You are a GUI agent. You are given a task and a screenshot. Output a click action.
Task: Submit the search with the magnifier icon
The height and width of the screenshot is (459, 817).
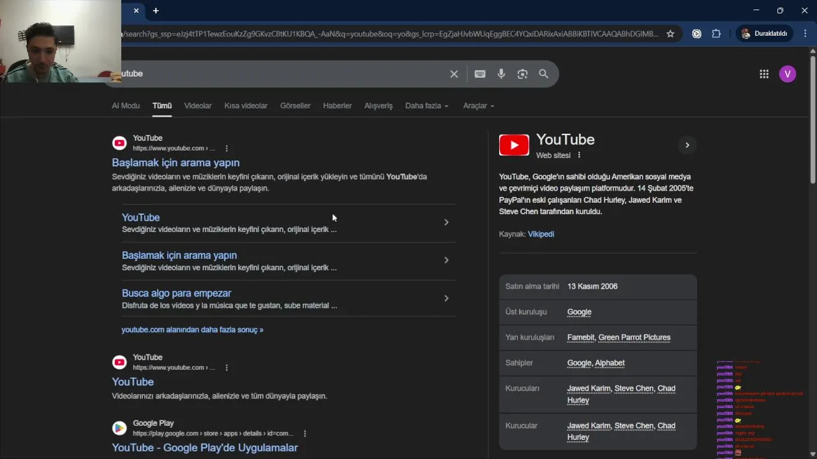[x=544, y=74]
